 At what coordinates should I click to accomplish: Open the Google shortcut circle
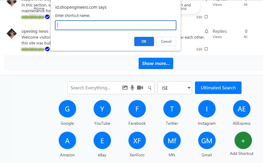click(67, 109)
